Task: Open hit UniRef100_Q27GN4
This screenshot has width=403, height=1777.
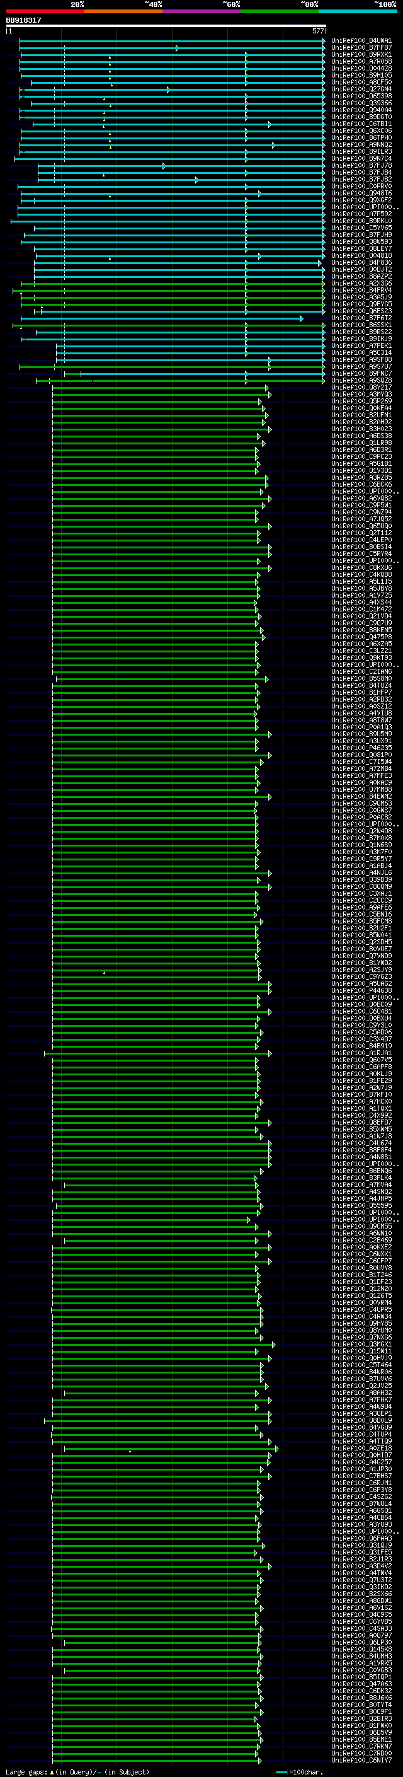Action: 361,89
